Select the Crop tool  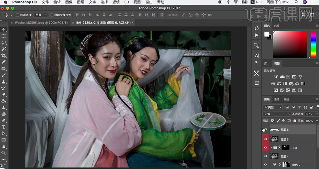[x=4, y=56]
